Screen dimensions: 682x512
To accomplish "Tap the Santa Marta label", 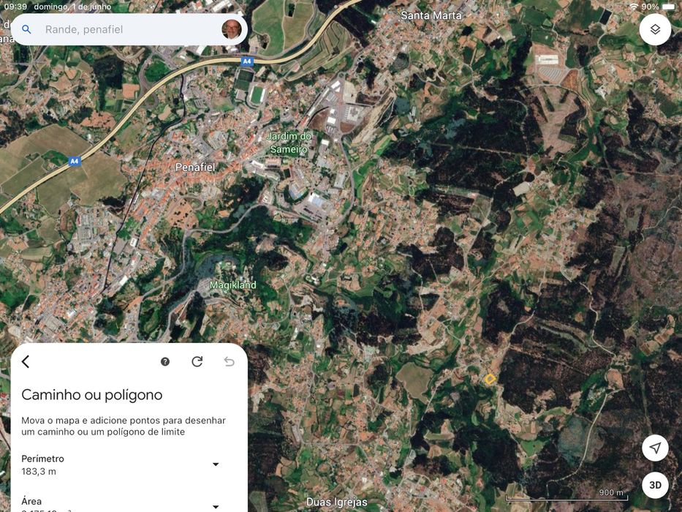I will (431, 15).
